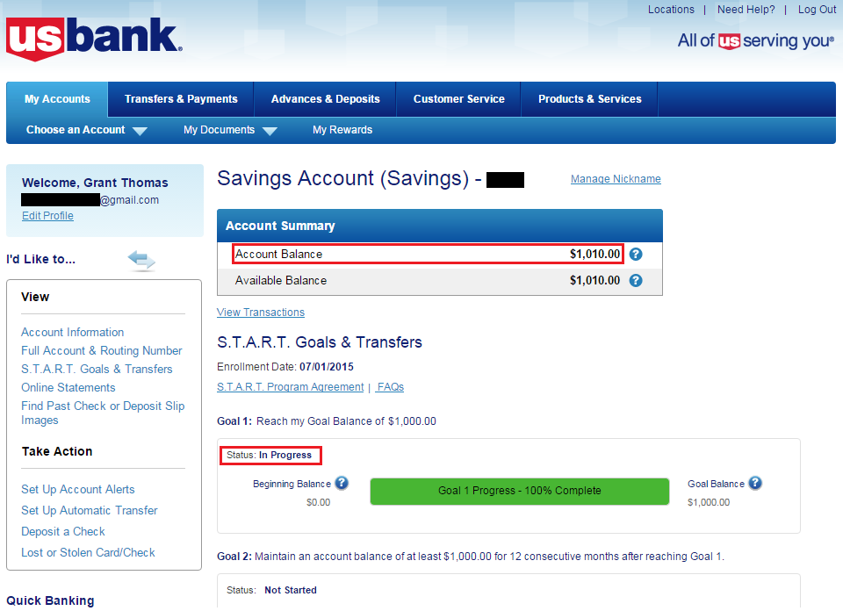Open Available Balance help question icon

click(x=636, y=281)
